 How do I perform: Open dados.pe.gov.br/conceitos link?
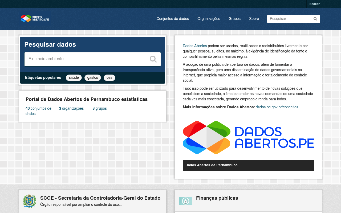pos(277,107)
